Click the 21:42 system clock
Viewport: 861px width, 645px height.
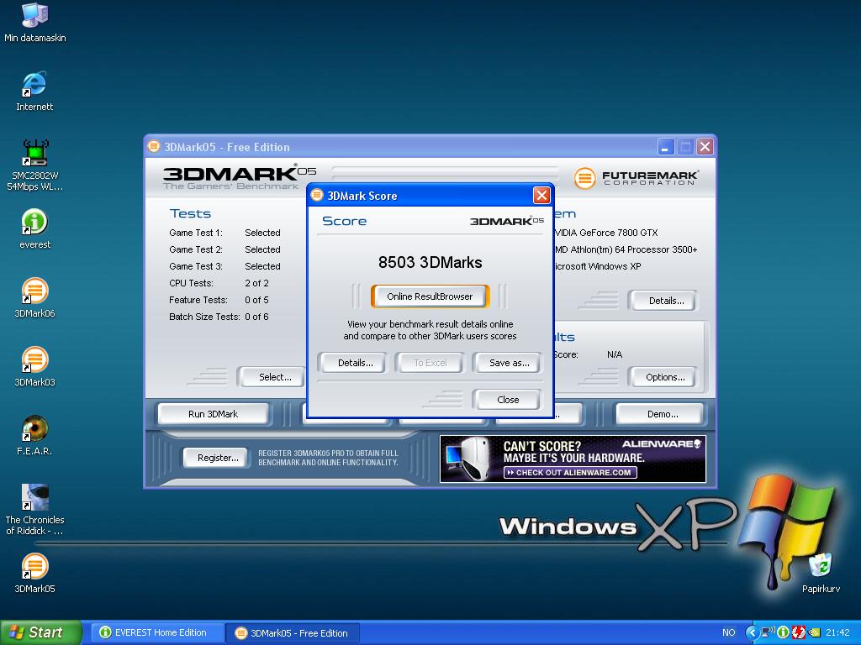[x=837, y=632]
